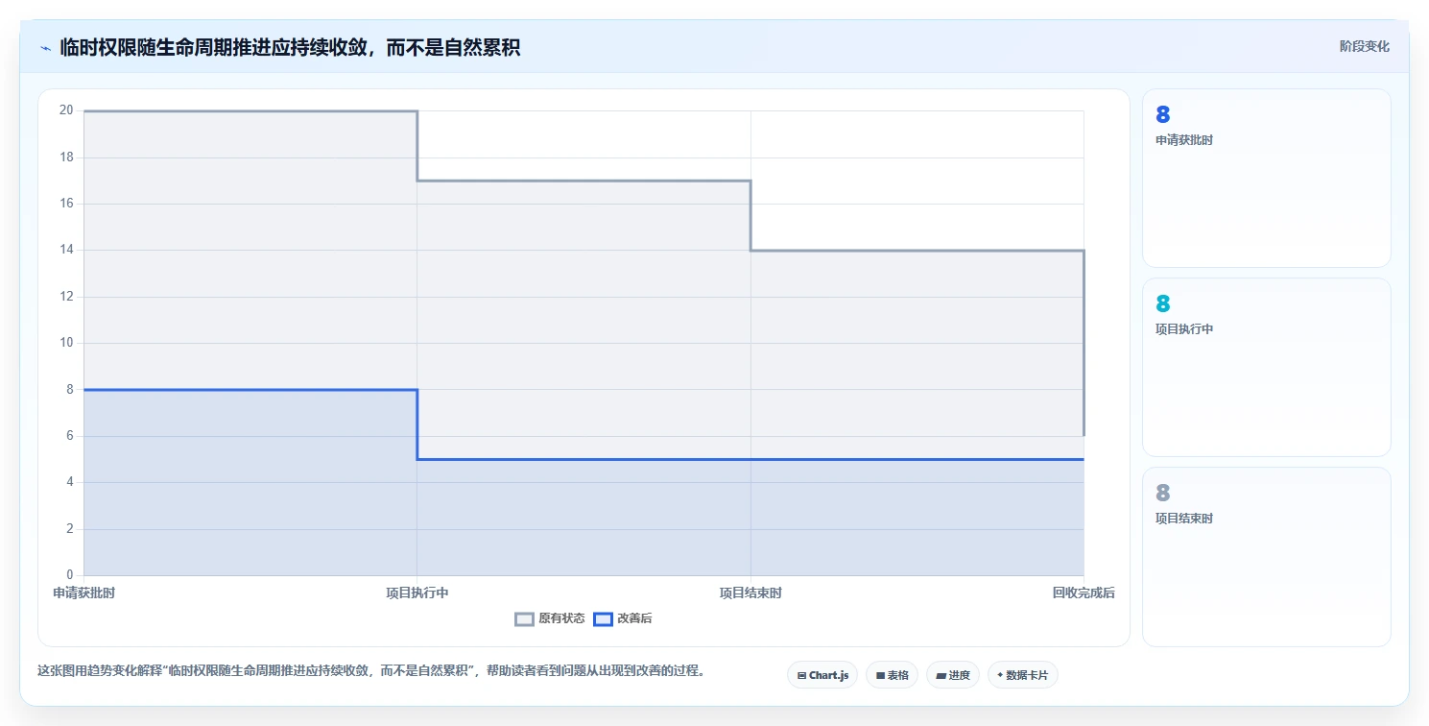Screen dimensions: 1429x726
Task: Click the 数据卡片 tag button
Action: coord(1023,675)
